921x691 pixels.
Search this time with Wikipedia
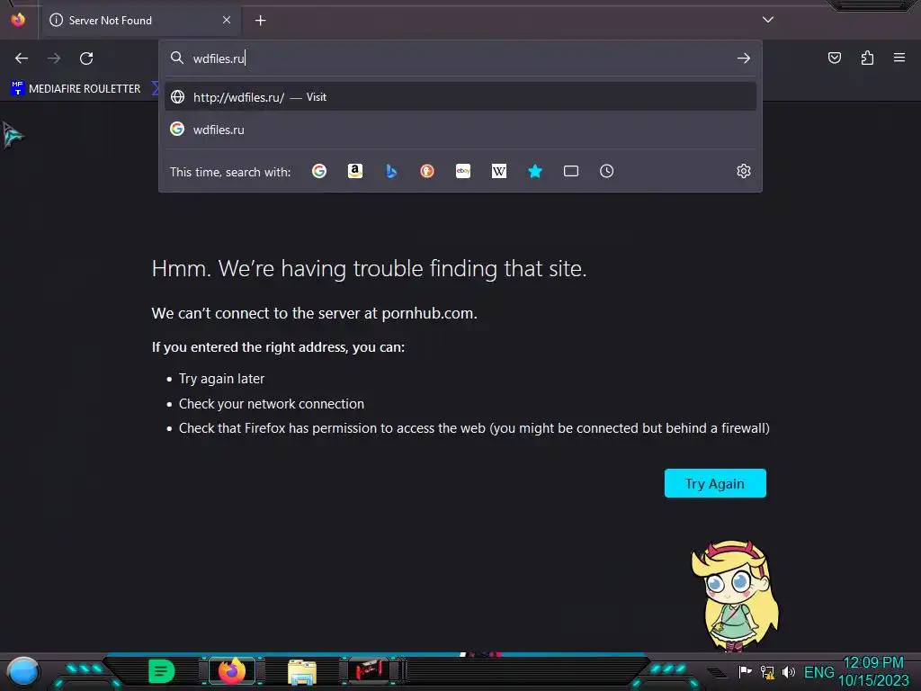[x=498, y=171]
